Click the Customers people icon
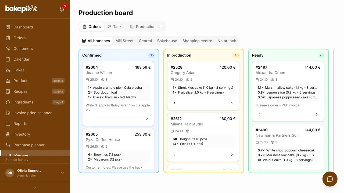The width and height of the screenshot is (344, 193). 8,49
